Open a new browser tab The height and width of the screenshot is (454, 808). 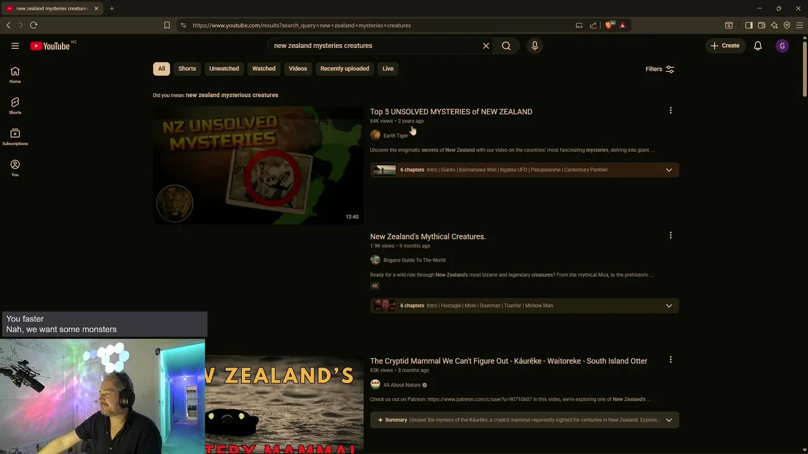(112, 8)
